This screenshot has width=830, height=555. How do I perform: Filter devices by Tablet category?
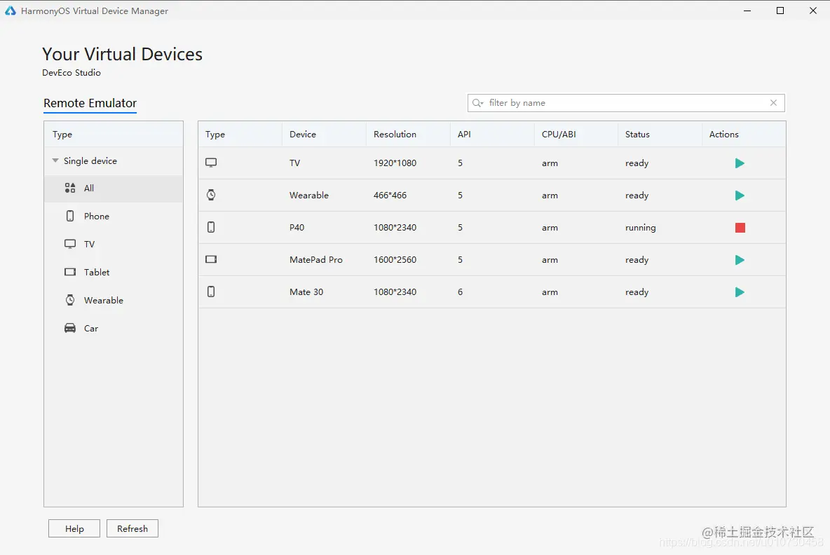114,272
